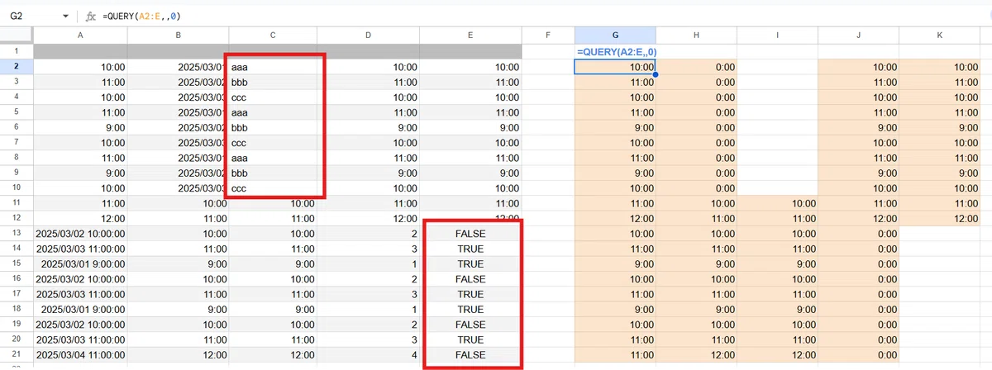
Task: Click cell A21 with 2025/03/04 11:00:00
Action: coord(80,355)
